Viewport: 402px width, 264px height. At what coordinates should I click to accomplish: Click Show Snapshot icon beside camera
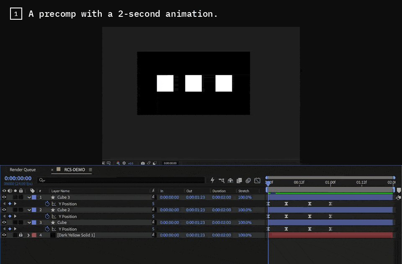click(x=149, y=163)
